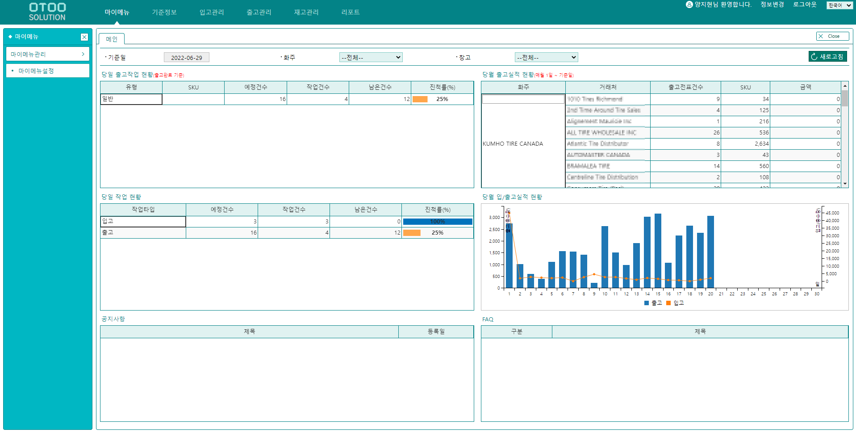Click the OTOO Solution logo
The image size is (856, 433).
tap(47, 12)
